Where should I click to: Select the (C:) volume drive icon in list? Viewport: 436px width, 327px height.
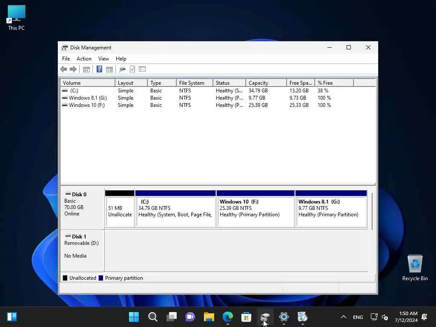(65, 91)
